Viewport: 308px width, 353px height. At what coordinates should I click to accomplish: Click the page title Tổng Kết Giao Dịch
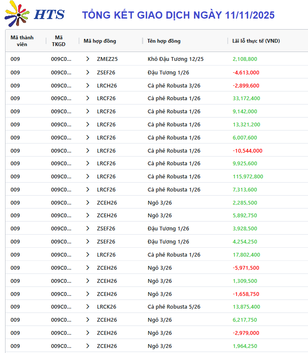pos(178,15)
